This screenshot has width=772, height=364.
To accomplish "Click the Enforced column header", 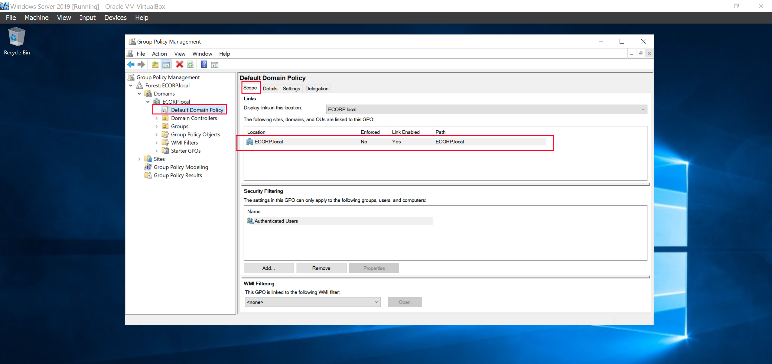I will tap(373, 132).
